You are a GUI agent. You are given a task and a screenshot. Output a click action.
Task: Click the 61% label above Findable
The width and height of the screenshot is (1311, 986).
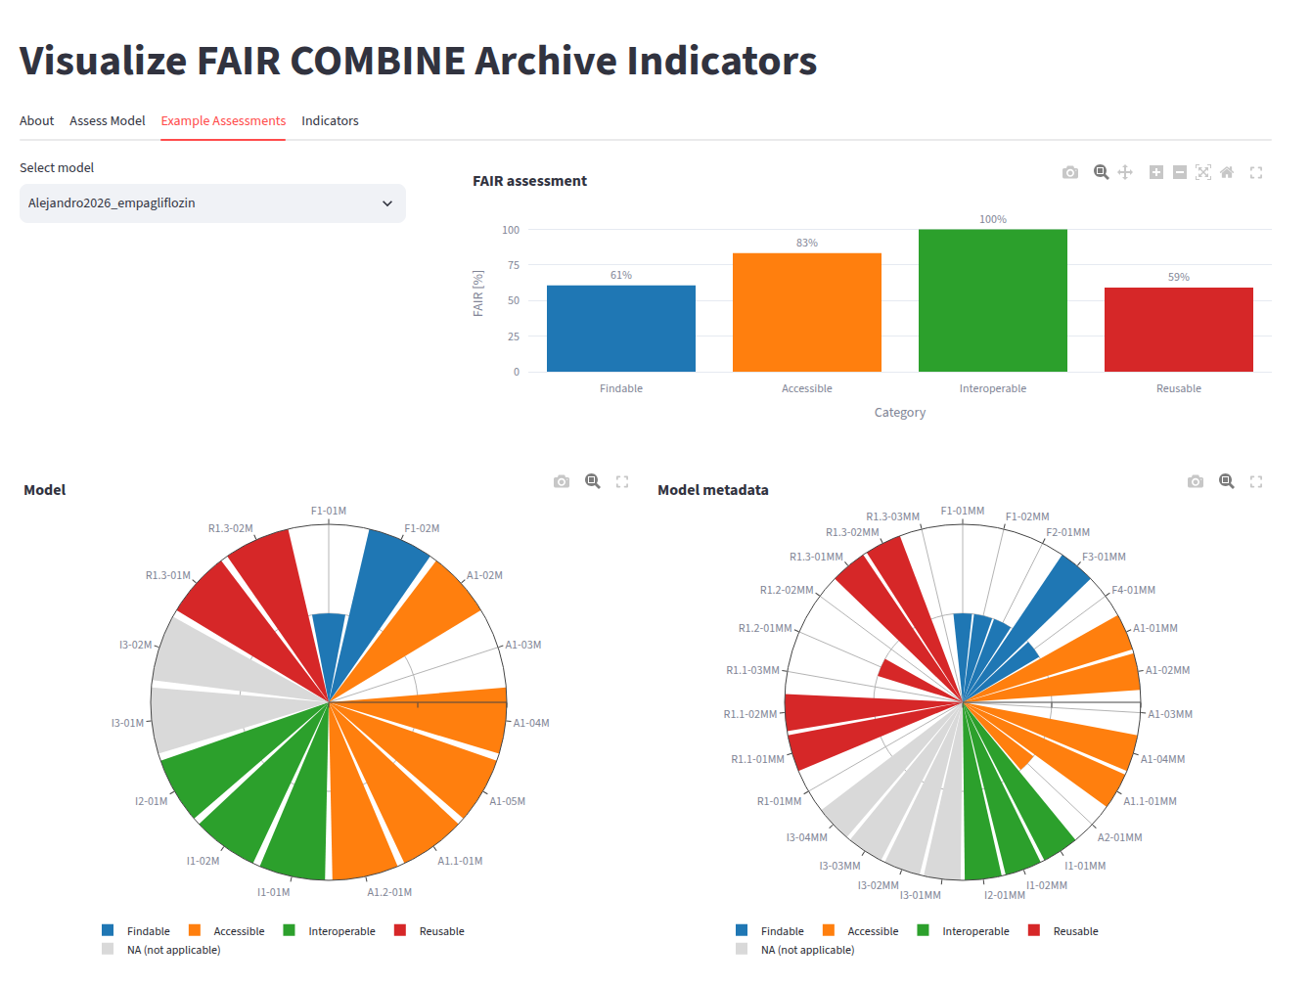621,275
